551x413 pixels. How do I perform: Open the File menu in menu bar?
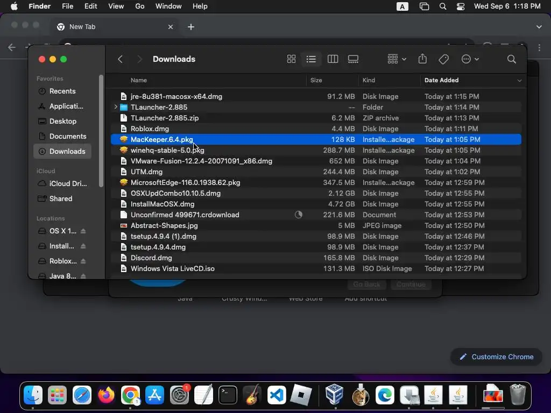click(67, 6)
